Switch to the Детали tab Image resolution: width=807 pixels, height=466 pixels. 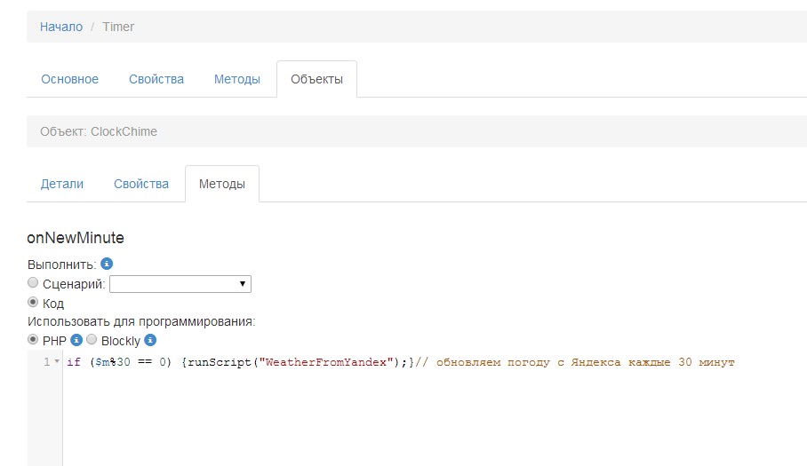62,184
